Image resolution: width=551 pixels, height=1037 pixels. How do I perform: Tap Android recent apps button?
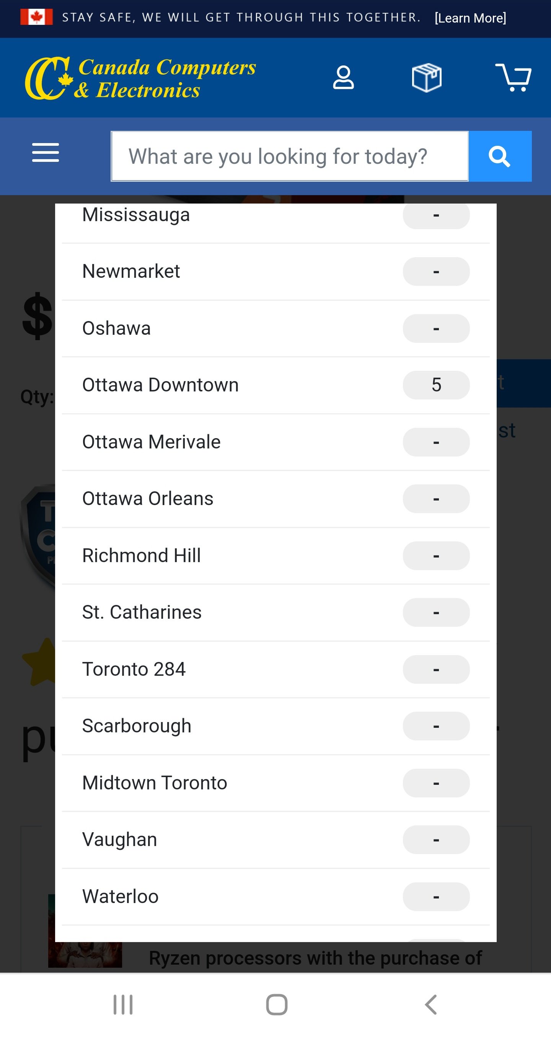click(123, 1004)
